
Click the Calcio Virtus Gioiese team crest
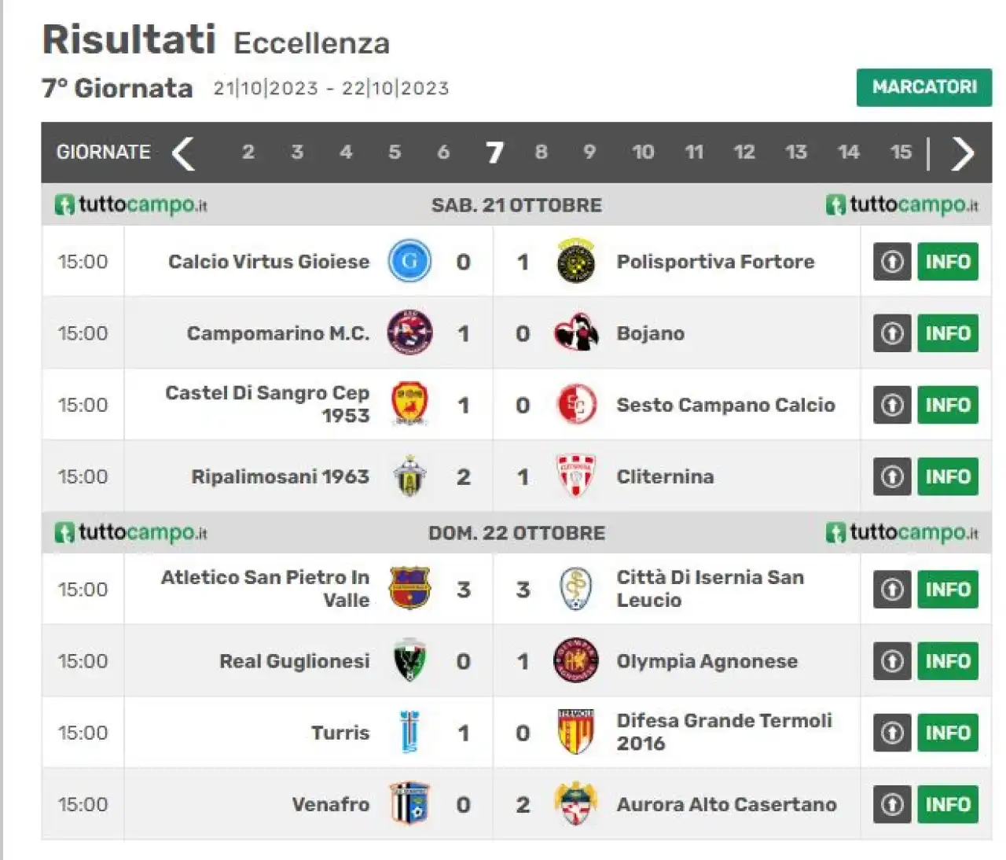coord(409,262)
